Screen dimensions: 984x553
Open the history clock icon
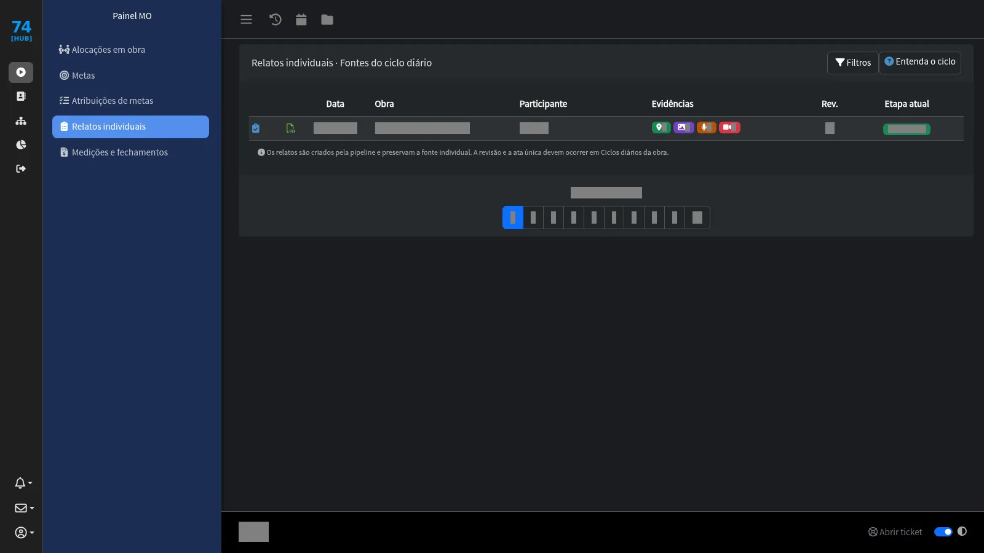tap(275, 20)
